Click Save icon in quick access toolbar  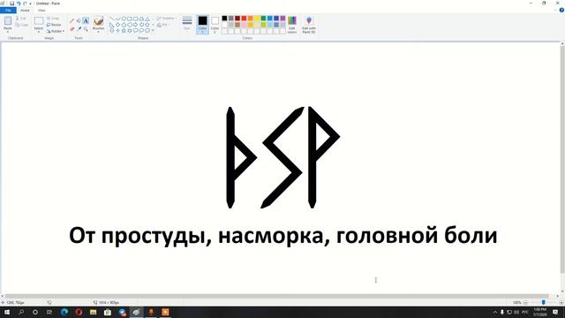click(x=11, y=4)
